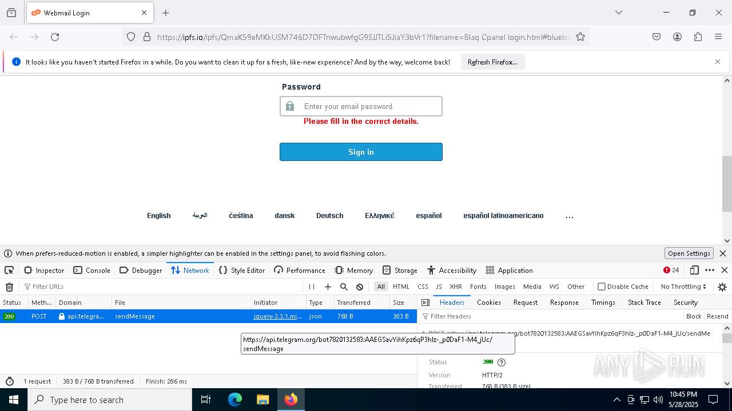Filter requests by CSS
Viewport: 732px width, 411px height.
[423, 287]
